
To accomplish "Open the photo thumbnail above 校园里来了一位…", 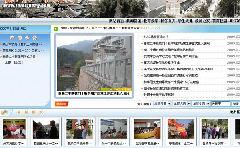I will click(x=46, y=129).
